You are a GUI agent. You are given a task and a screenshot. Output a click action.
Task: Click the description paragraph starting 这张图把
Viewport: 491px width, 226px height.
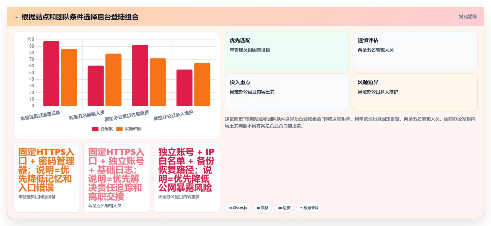[x=351, y=122]
